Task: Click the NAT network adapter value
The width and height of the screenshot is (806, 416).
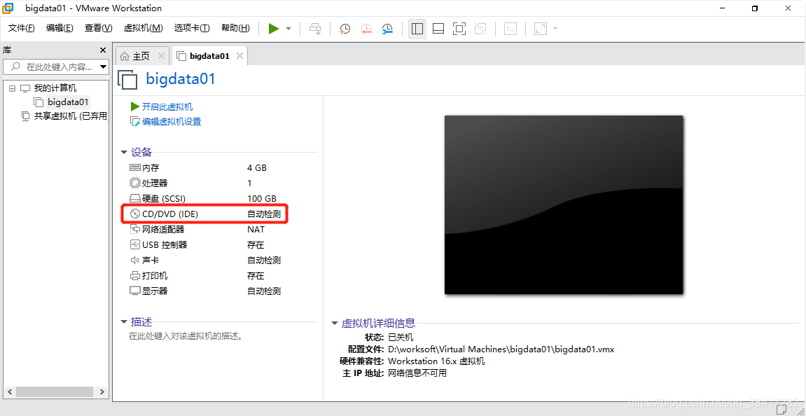Action: pos(256,229)
